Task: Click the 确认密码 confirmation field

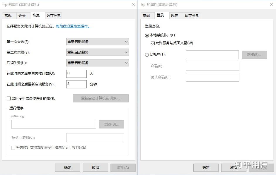Action: pos(212,77)
